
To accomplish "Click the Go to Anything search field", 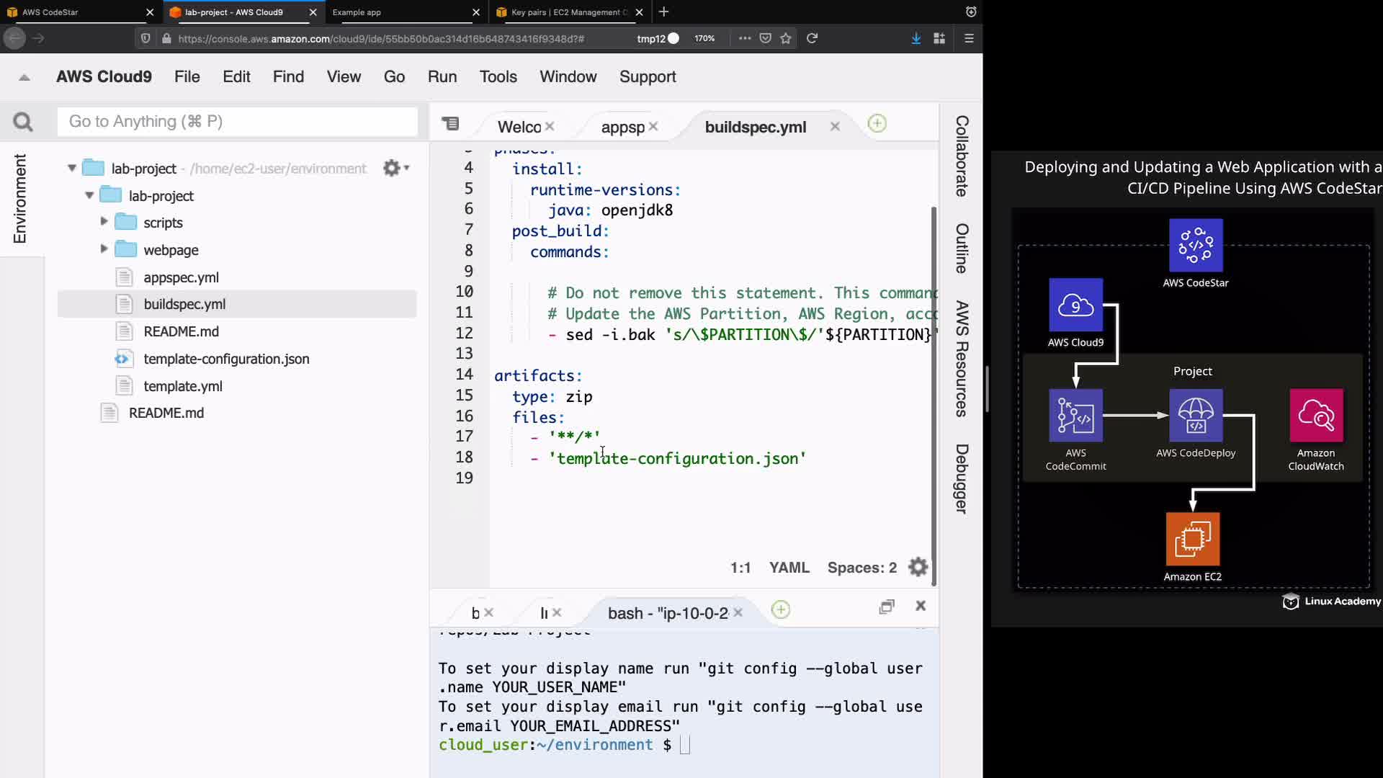I will (238, 122).
